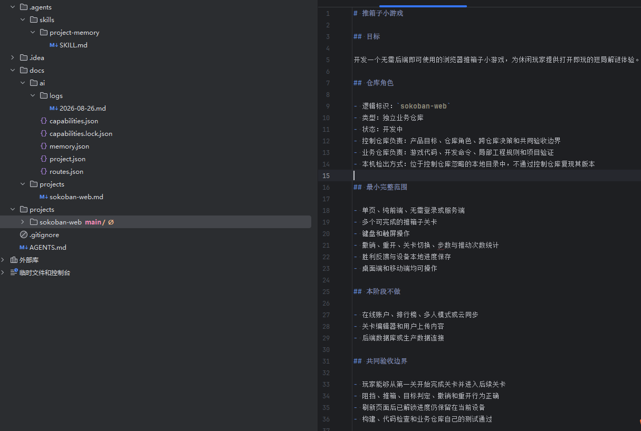Screen dimensions: 641x431
Task: Click the JSON braces icon beside routes.json
Action: [44, 171]
